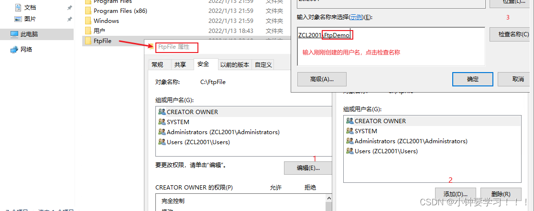Select SYSTEM in left group list
The height and width of the screenshot is (211, 534).
coord(178,122)
